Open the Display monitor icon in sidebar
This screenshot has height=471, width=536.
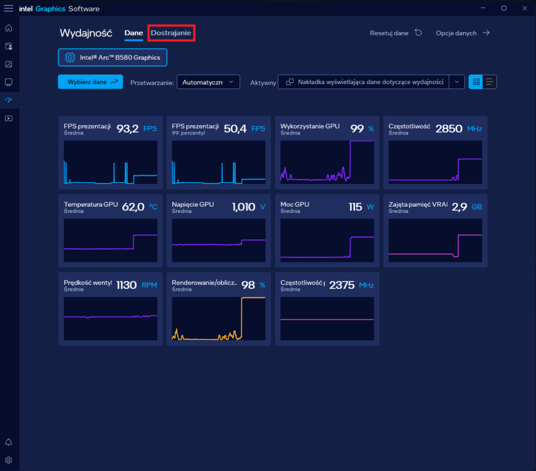pos(9,82)
